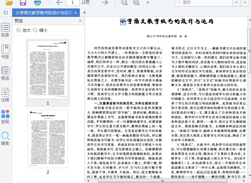Click the print icon
This screenshot has width=251, height=183.
(x=37, y=3)
